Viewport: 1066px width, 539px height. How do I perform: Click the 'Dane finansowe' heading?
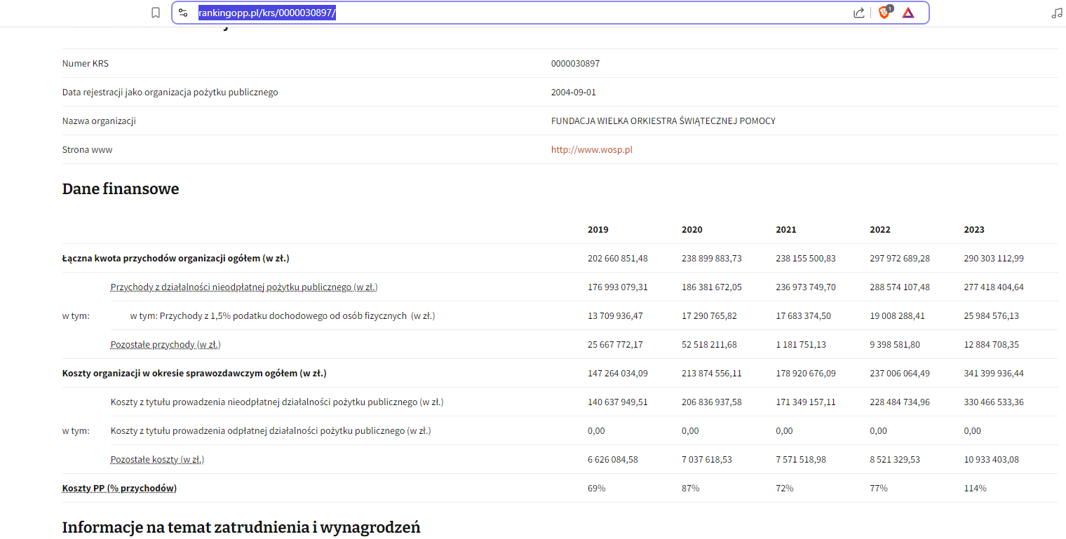tap(121, 189)
